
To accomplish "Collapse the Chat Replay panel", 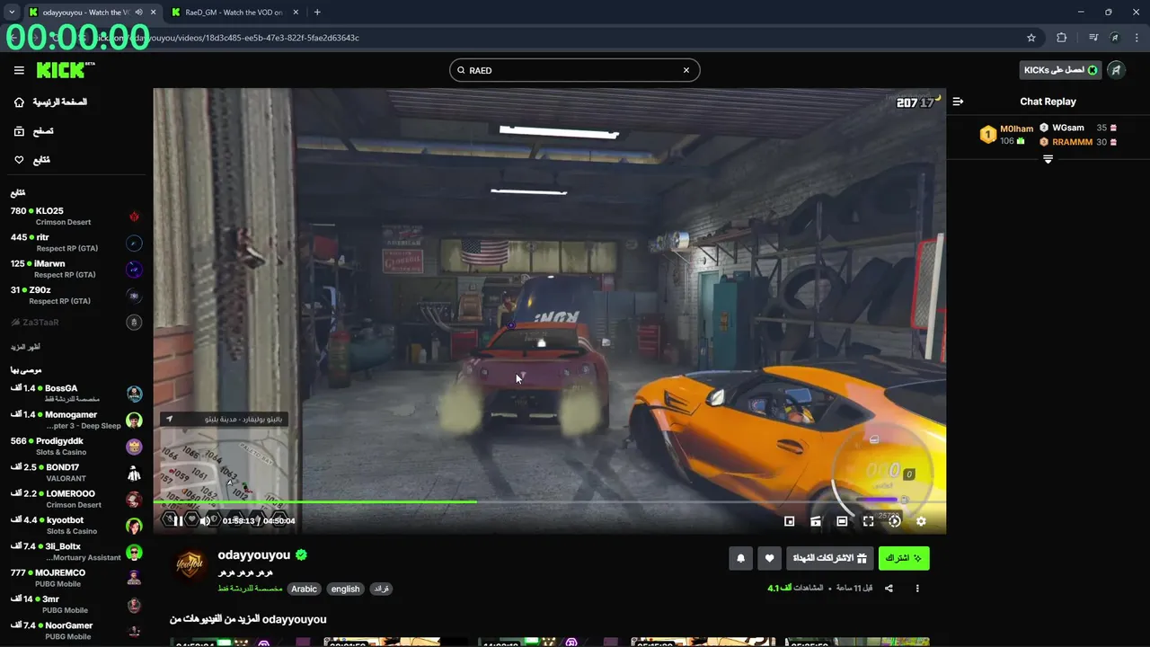I will click(958, 102).
